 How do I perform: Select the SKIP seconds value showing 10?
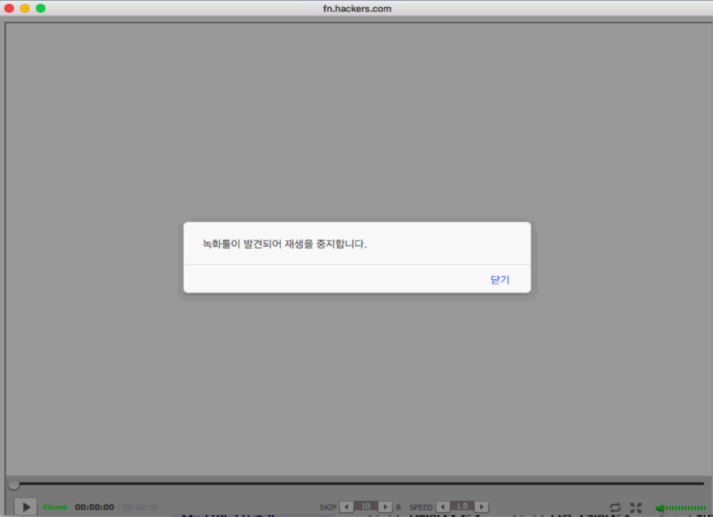(x=366, y=506)
